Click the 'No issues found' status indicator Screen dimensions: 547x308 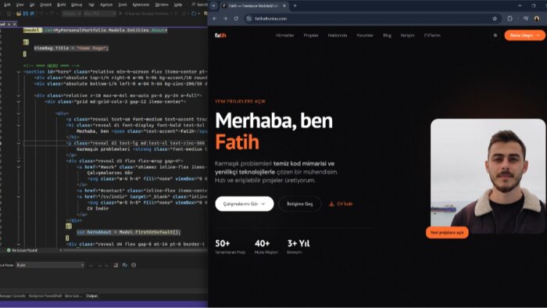click(x=22, y=250)
